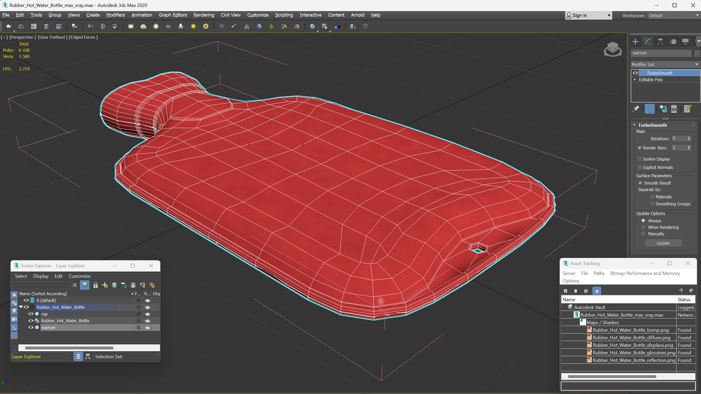Open the Rendering menu
This screenshot has width=701, height=394.
(203, 15)
